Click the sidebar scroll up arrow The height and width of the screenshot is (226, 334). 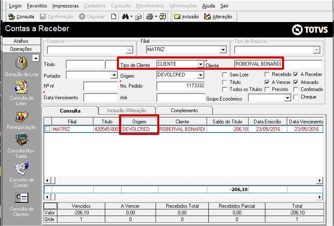(36, 58)
